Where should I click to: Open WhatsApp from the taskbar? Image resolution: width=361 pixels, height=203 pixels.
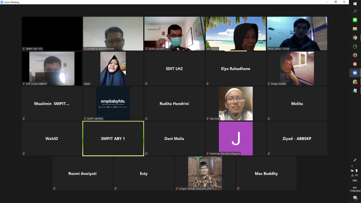coord(355,82)
